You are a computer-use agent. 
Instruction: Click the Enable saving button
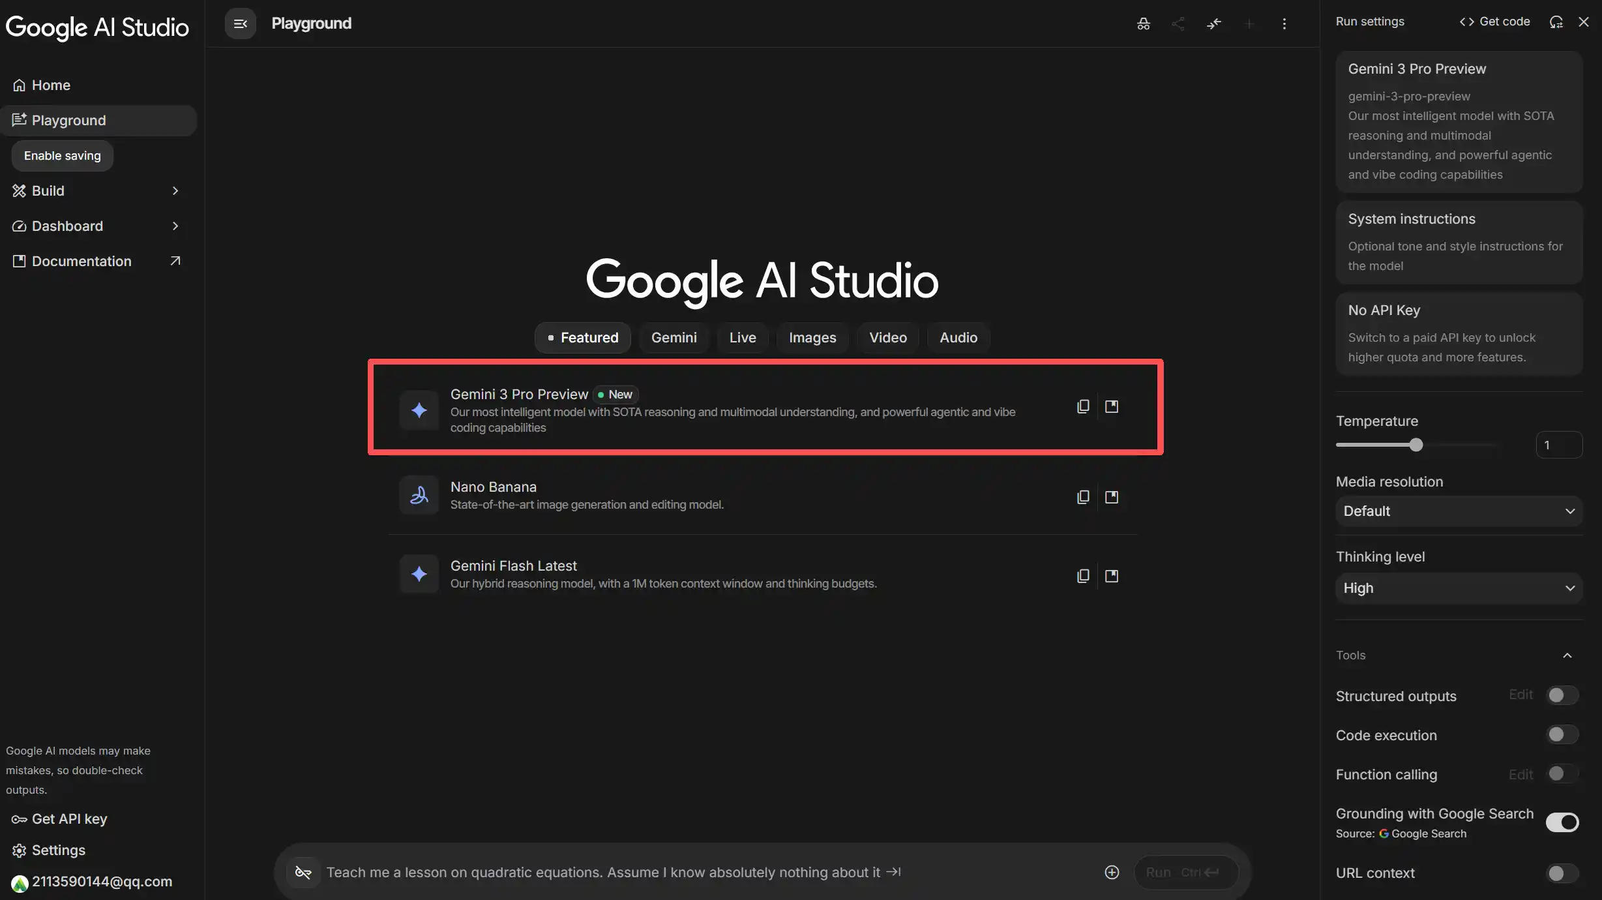(63, 156)
